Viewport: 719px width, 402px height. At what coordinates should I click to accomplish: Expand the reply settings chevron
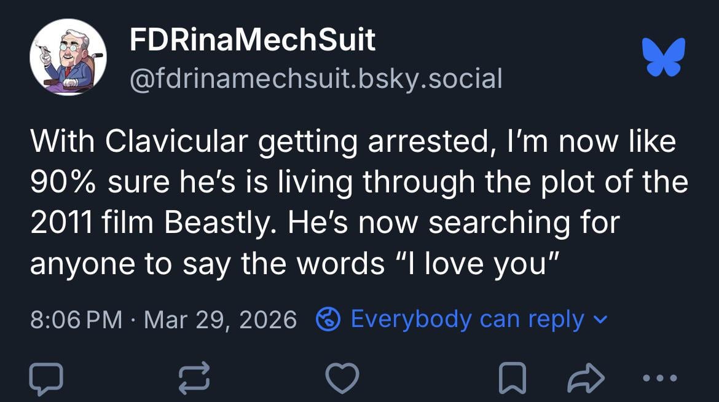click(602, 320)
